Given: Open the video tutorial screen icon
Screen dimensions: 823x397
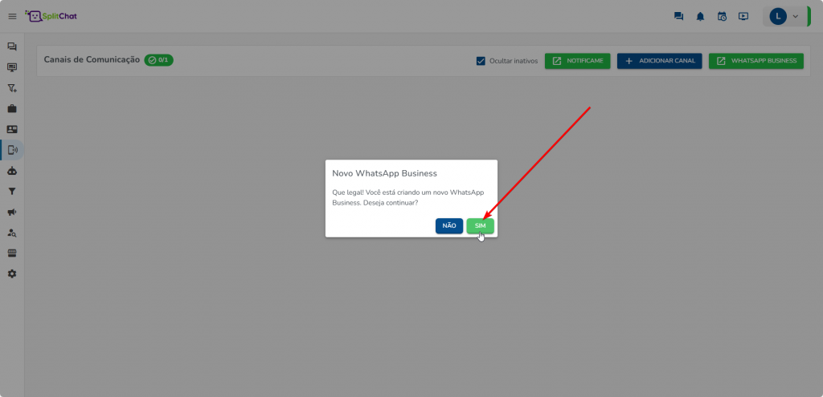Looking at the screenshot, I should tap(743, 16).
